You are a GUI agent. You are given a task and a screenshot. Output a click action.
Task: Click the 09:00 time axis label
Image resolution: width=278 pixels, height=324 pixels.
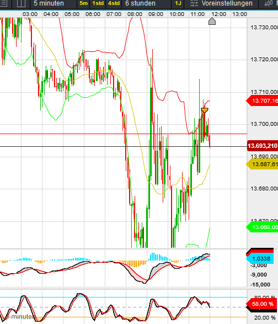point(156,14)
